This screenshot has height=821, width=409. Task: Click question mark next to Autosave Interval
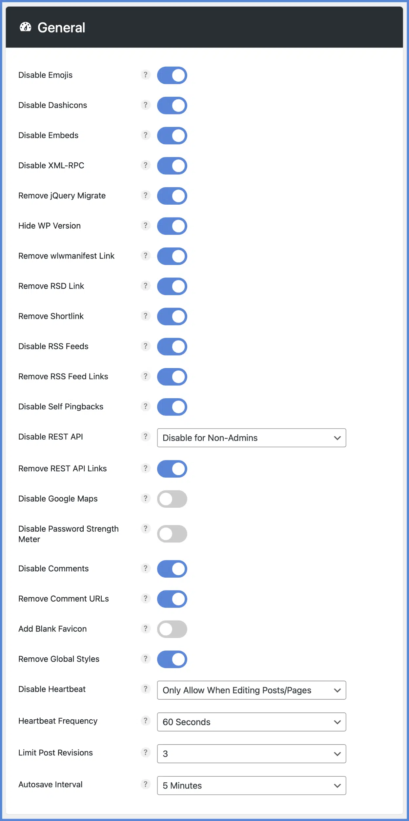pos(145,784)
